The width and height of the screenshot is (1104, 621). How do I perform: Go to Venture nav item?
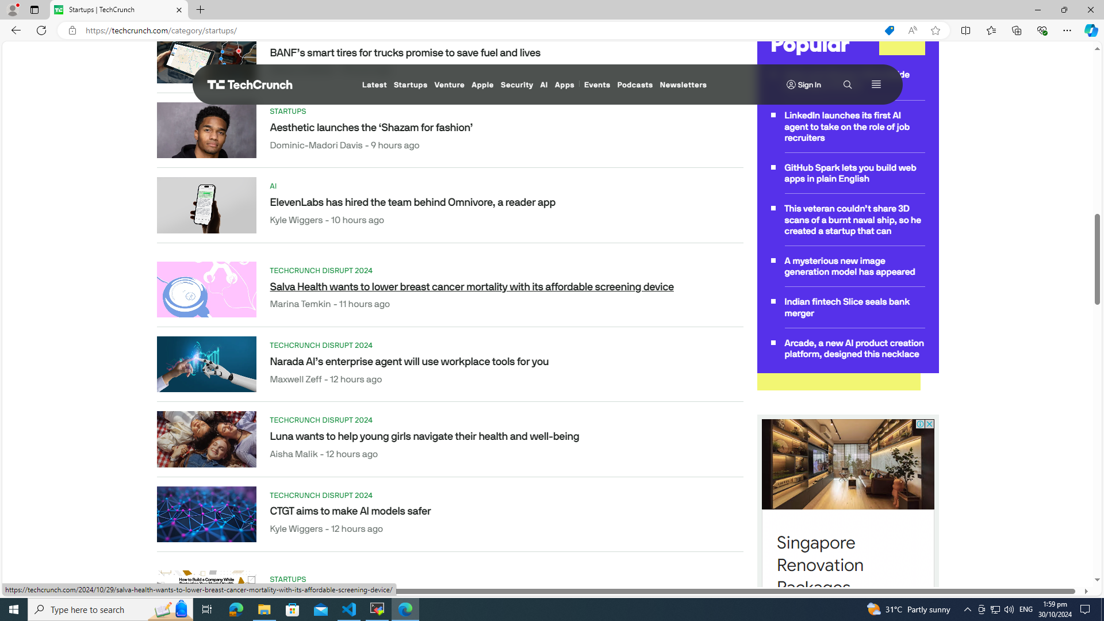tap(449, 85)
